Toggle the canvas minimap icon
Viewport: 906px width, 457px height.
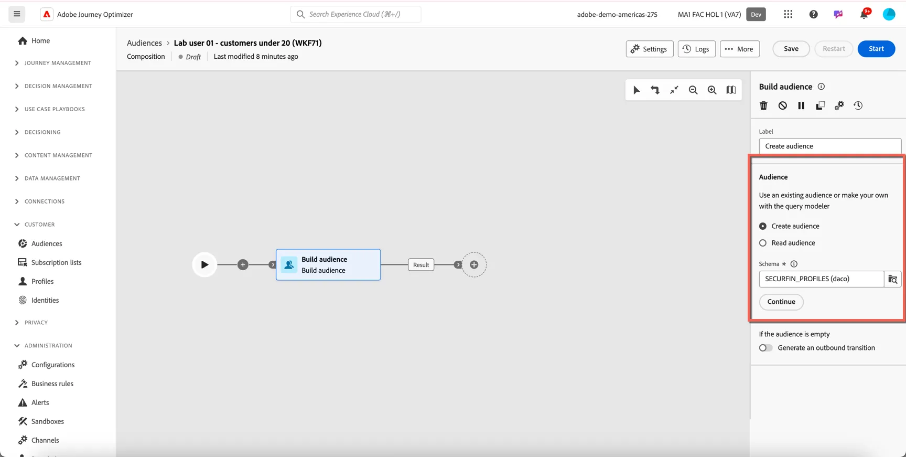coord(730,90)
